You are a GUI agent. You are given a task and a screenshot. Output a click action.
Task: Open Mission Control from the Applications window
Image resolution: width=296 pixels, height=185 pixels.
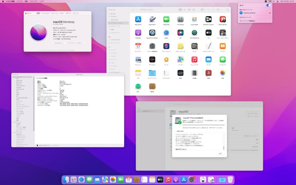[208, 19]
